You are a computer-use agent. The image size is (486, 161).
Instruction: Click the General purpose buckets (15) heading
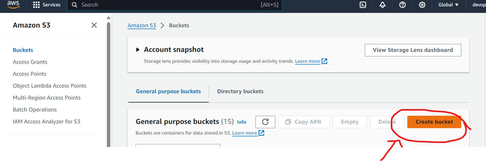pos(185,122)
